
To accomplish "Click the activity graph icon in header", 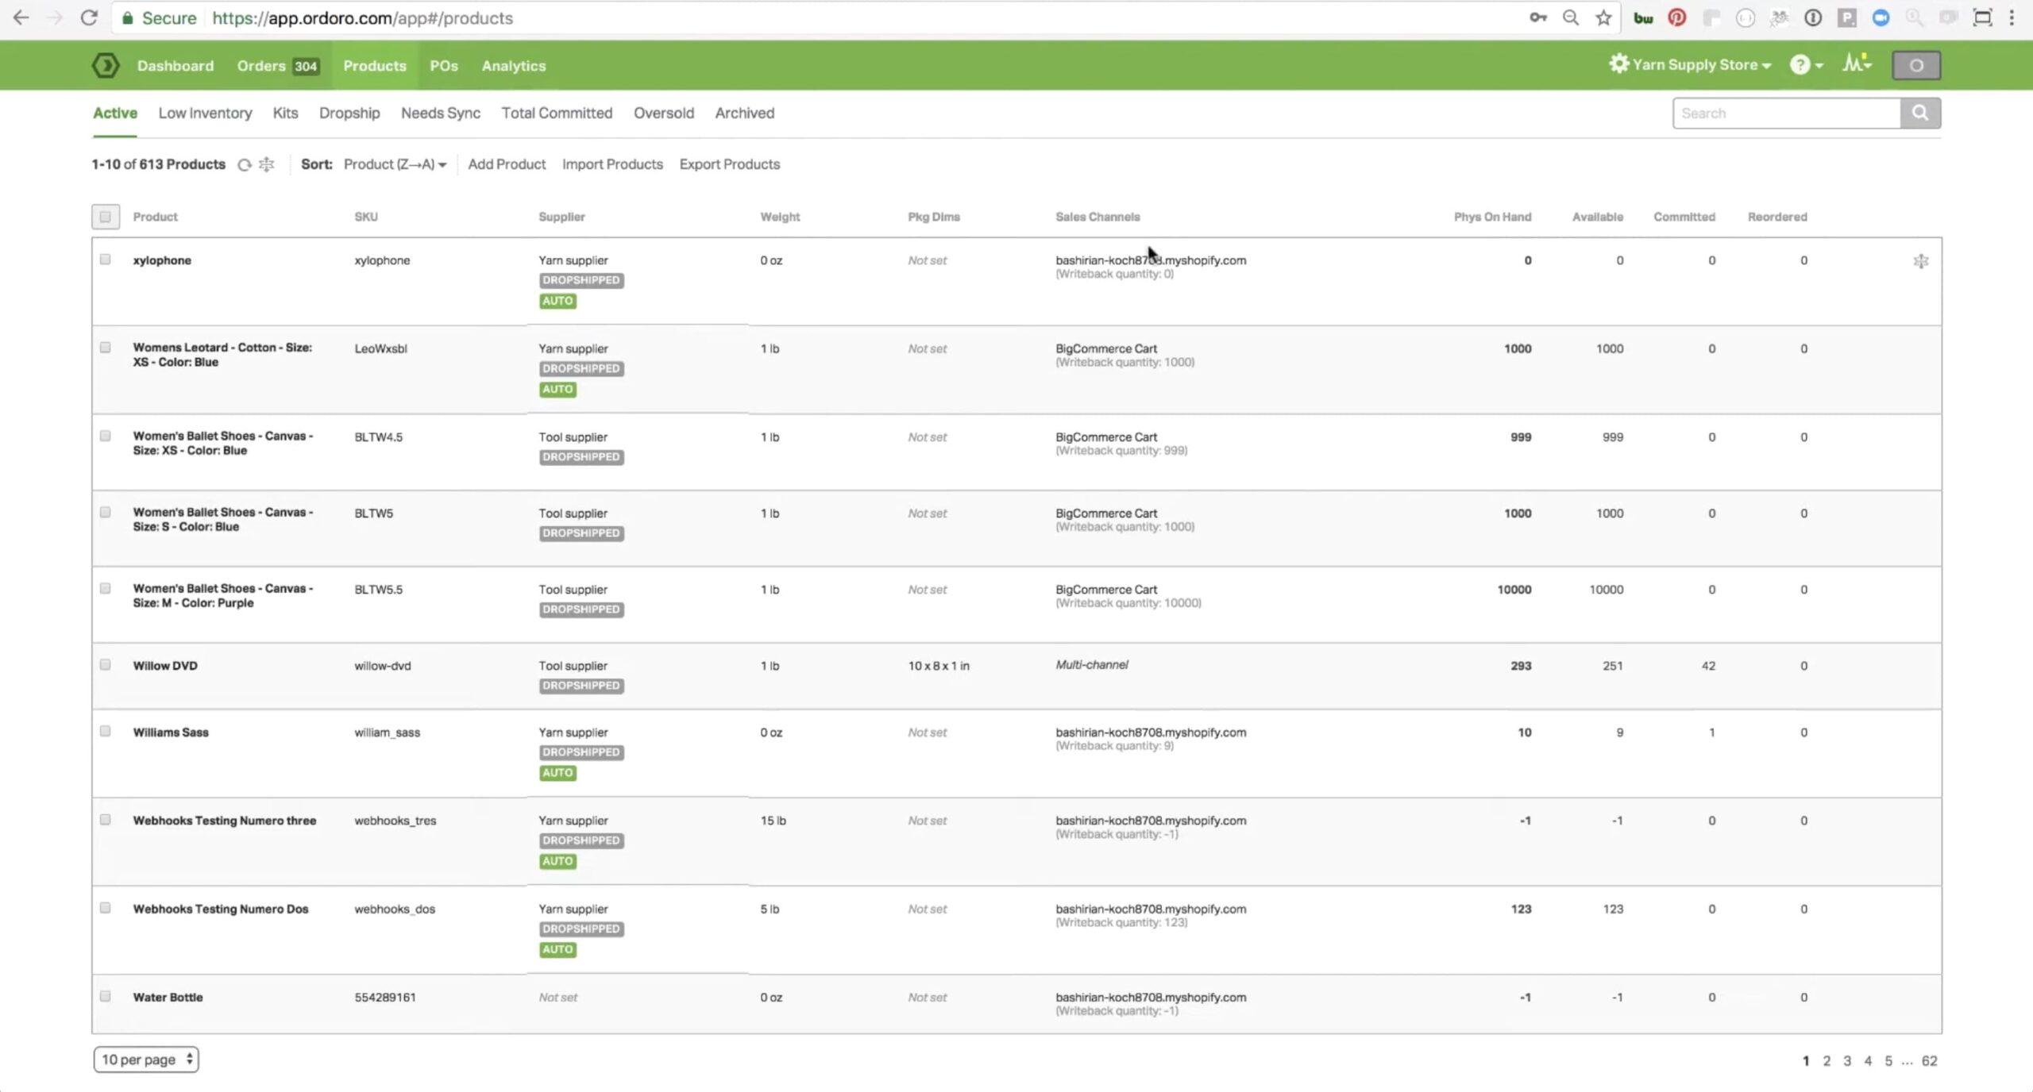I will (1855, 63).
